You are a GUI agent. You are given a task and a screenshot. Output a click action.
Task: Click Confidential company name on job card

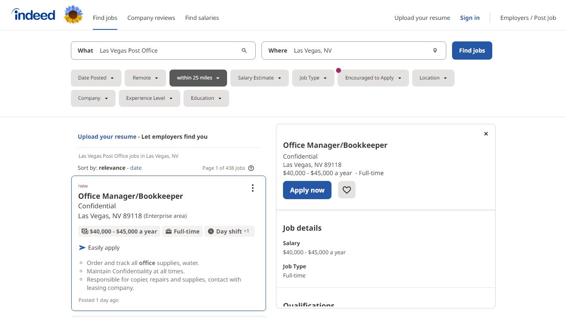tap(97, 206)
